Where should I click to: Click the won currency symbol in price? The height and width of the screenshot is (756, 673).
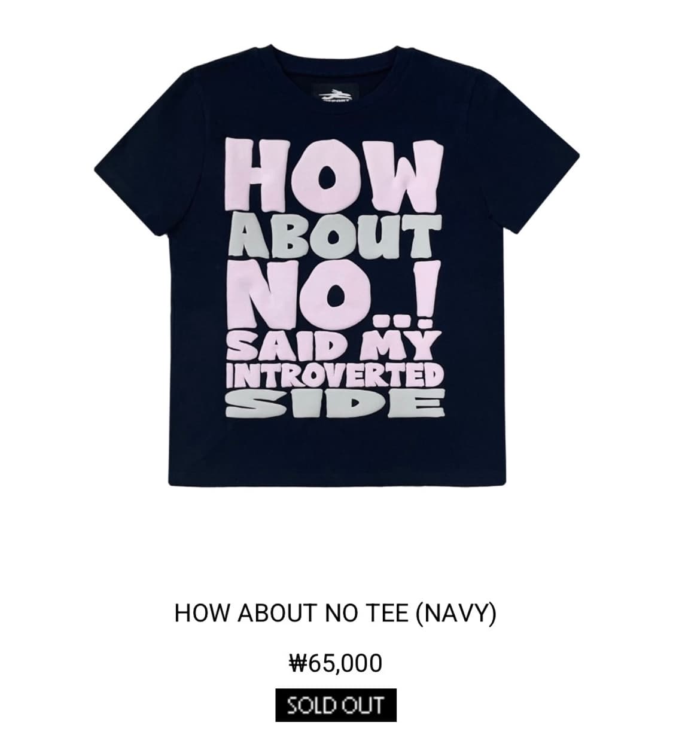[297, 663]
